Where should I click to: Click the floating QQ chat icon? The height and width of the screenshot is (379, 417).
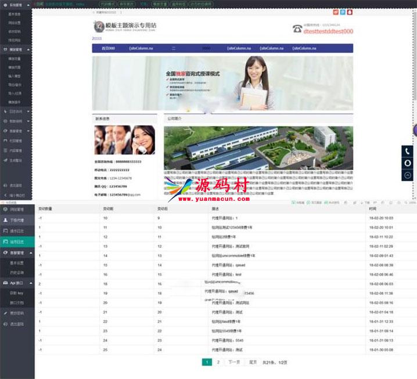(408, 163)
